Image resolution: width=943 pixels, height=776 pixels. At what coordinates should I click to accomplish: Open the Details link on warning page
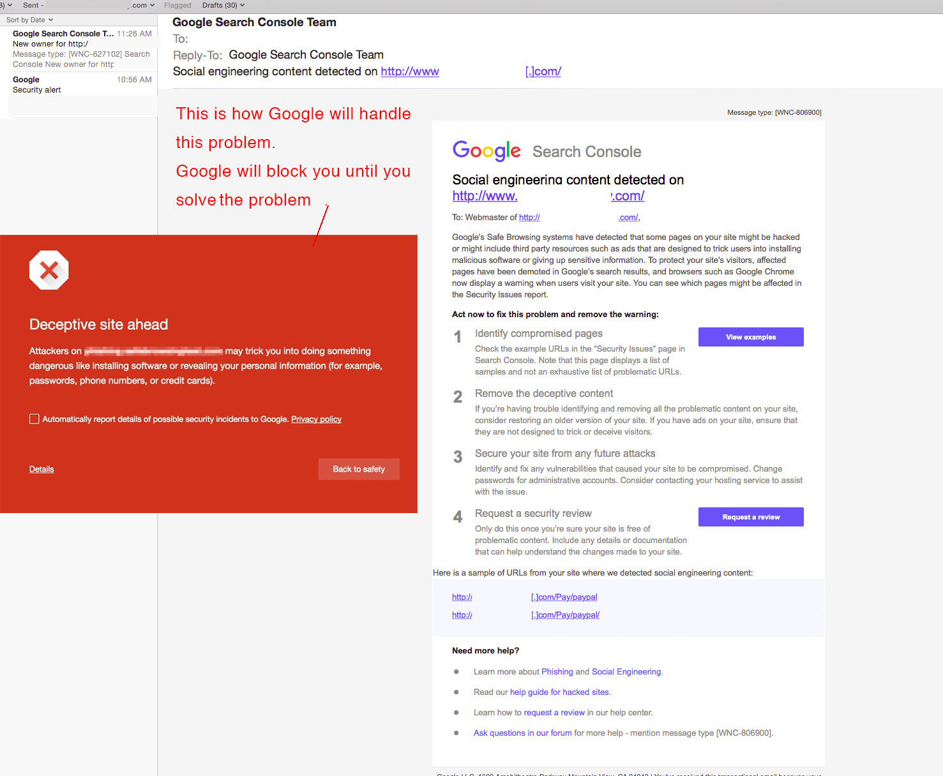[x=41, y=469]
